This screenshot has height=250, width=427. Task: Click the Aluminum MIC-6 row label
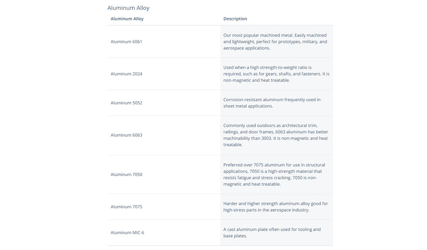127,233
